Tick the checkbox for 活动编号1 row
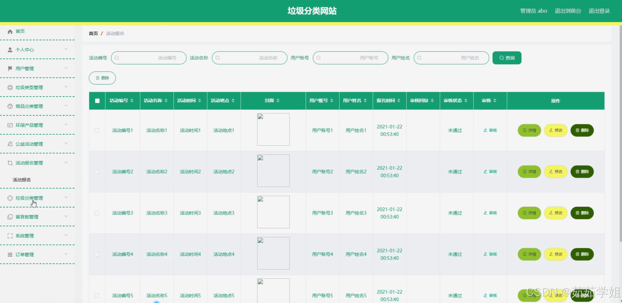The image size is (622, 303). coord(97,130)
